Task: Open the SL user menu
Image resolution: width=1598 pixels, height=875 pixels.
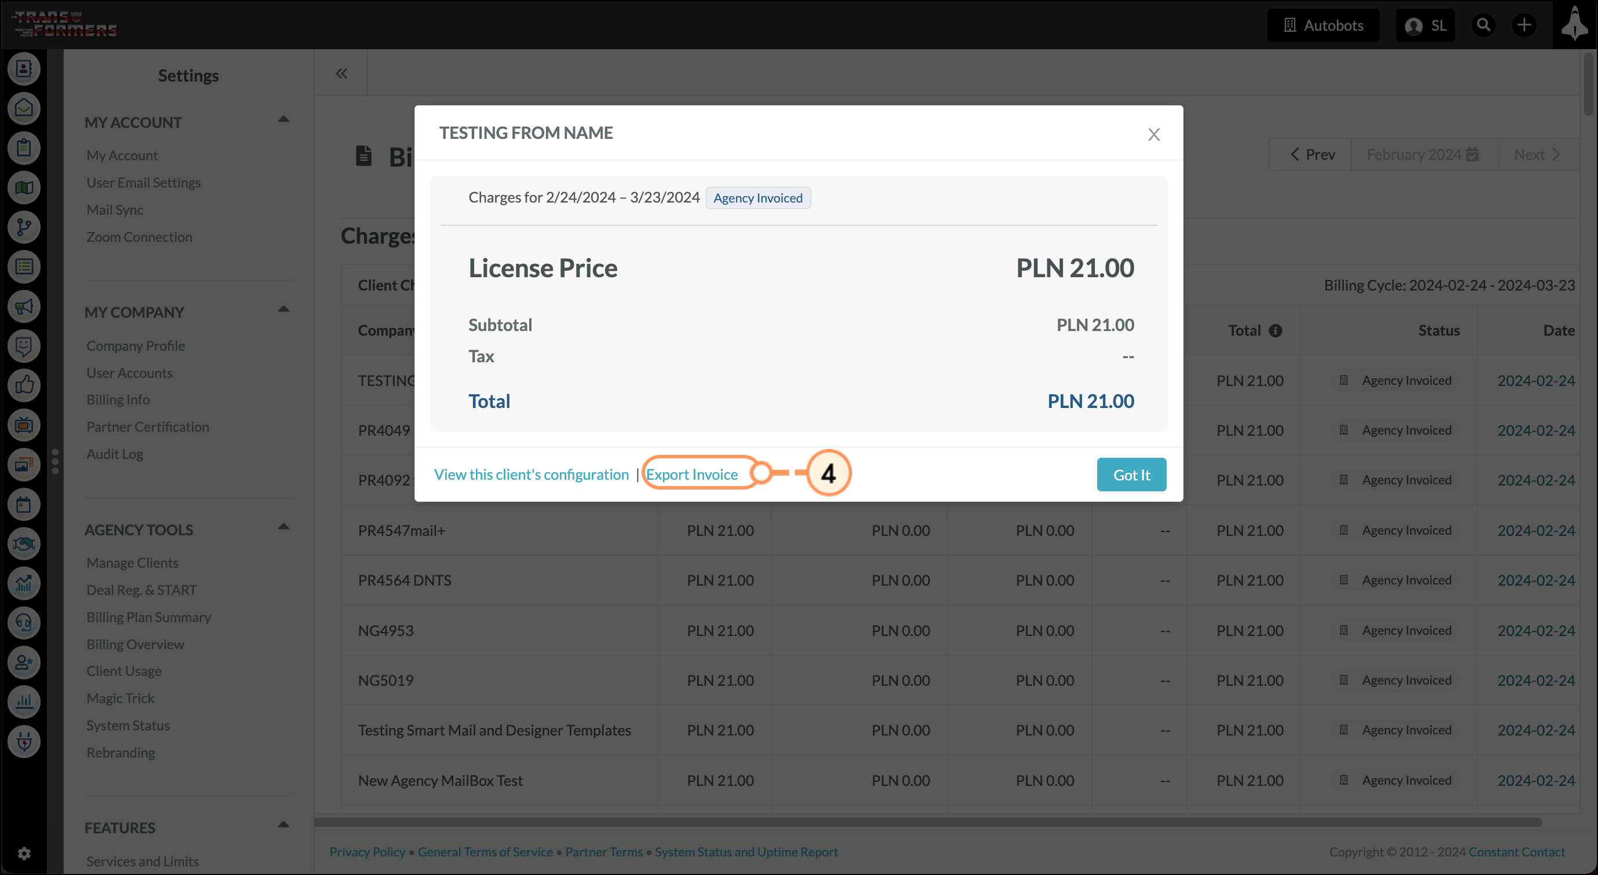Action: point(1425,25)
